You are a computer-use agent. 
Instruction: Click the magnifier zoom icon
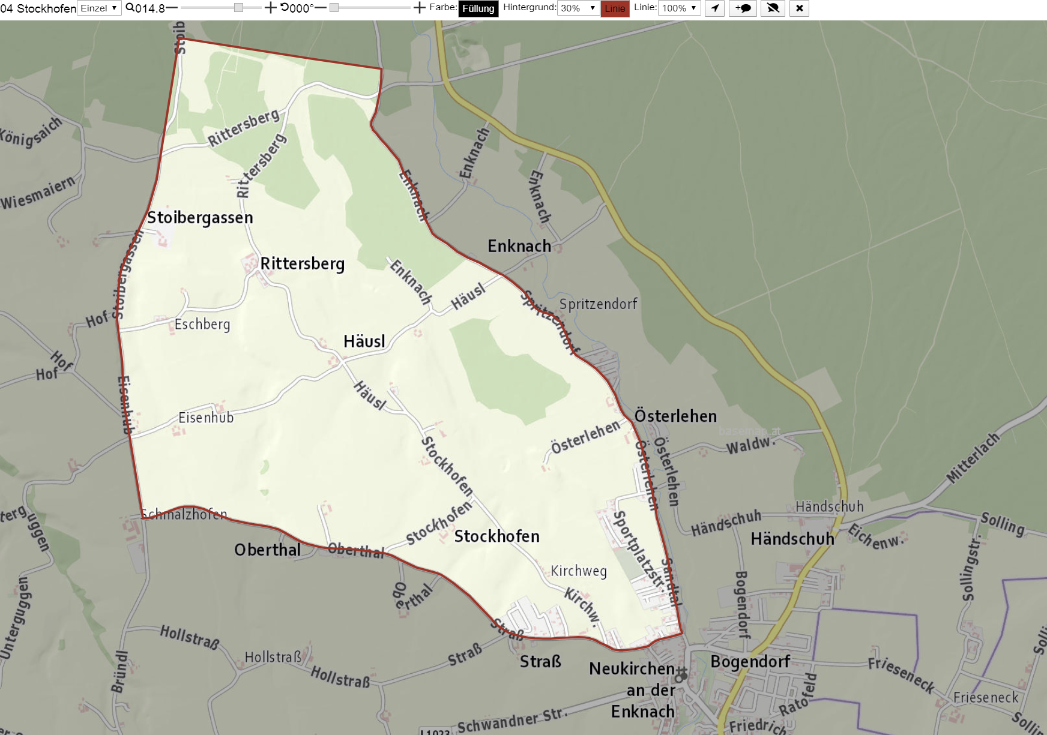(x=130, y=8)
